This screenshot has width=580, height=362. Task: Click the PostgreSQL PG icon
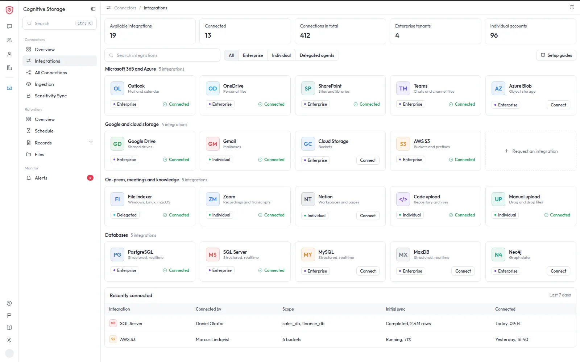click(117, 255)
